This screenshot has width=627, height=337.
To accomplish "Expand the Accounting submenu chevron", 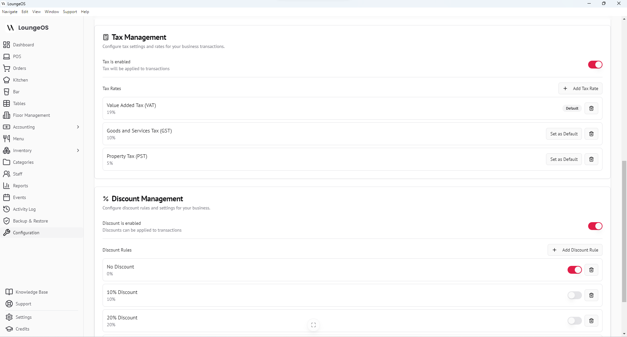I will [78, 127].
